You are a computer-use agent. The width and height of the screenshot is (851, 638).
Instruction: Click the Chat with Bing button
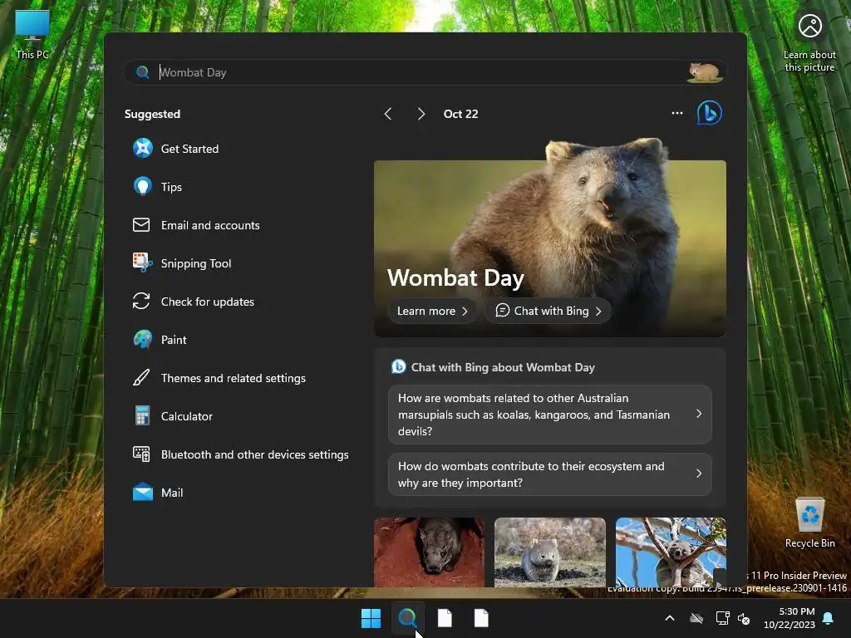(x=548, y=311)
